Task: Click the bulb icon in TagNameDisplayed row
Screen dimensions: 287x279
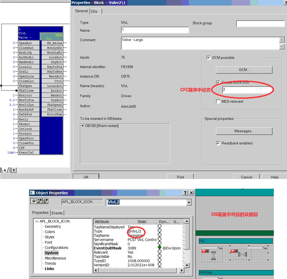Action: pyautogui.click(x=160, y=227)
